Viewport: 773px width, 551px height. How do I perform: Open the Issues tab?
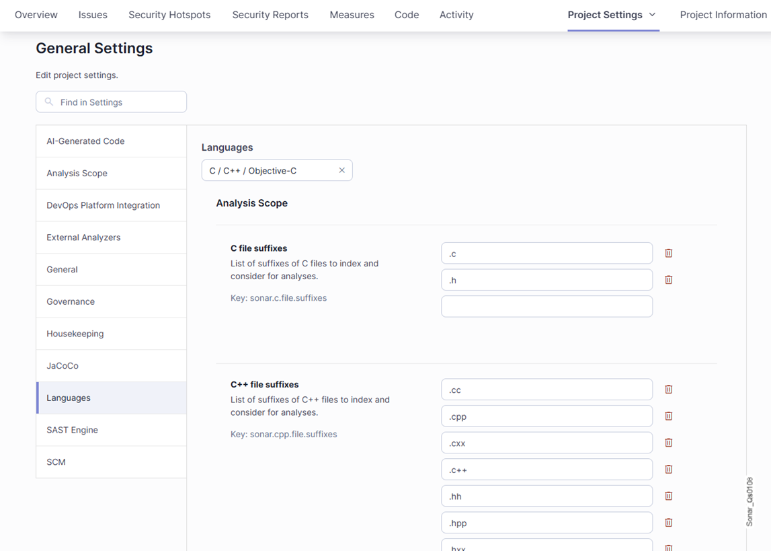pyautogui.click(x=93, y=15)
